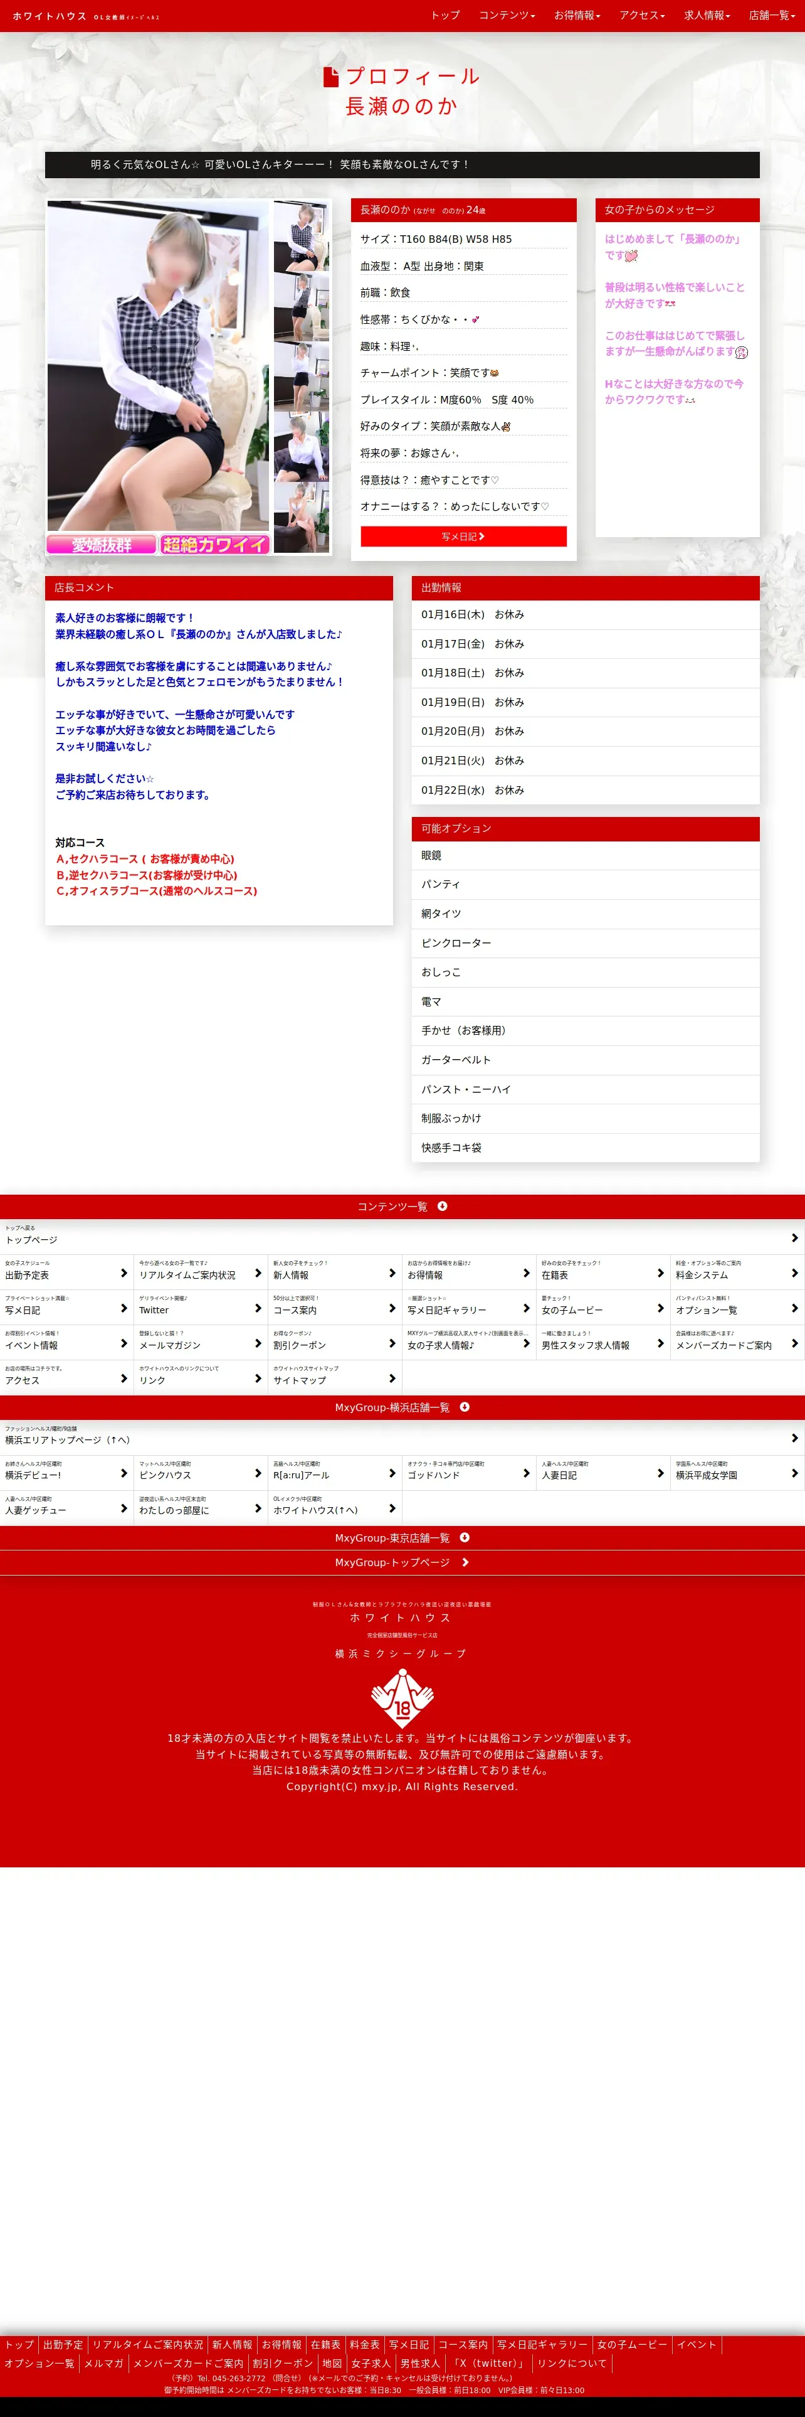Click the arrow beside 在籍表
This screenshot has height=2417, width=805.
pos(660,1273)
